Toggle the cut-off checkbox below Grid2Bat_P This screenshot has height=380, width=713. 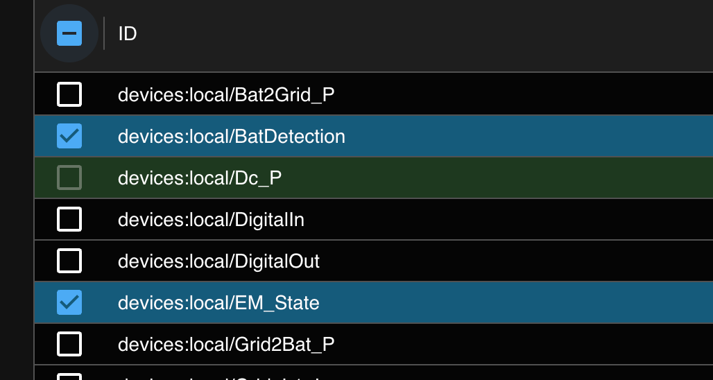[x=69, y=376]
